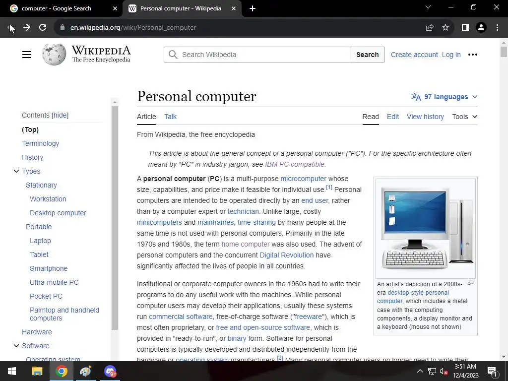This screenshot has width=508, height=381.
Task: Open Windows Start menu
Action: (x=12, y=371)
